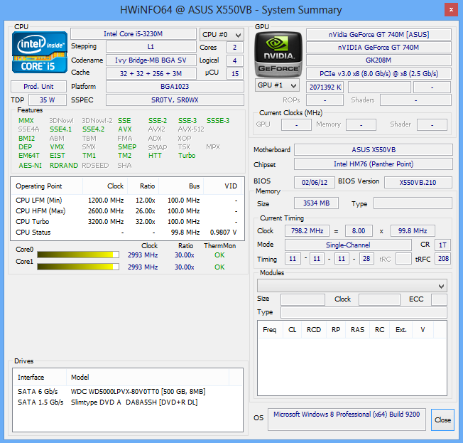Viewport: 463px width, 443px height.
Task: Click the Core0 ThermMon OK status
Action: click(219, 255)
